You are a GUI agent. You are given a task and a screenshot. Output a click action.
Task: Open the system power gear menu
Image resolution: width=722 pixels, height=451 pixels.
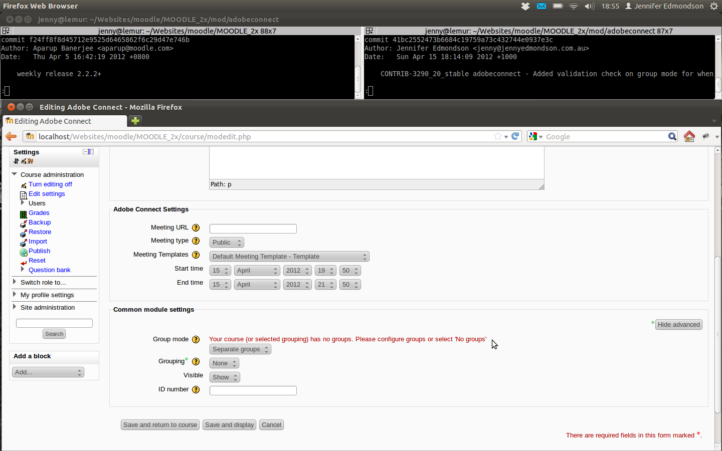tap(714, 6)
